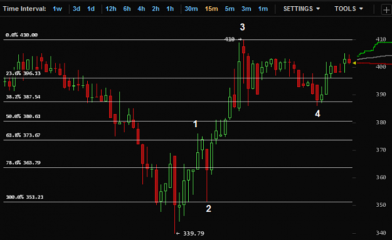Click the plus icon at top right

tap(386, 10)
